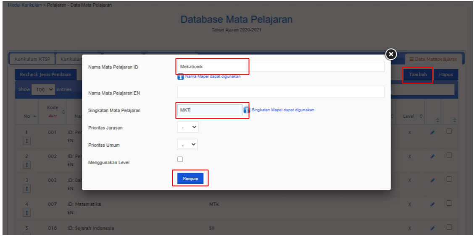Close the dialog with the X icon

tap(391, 54)
